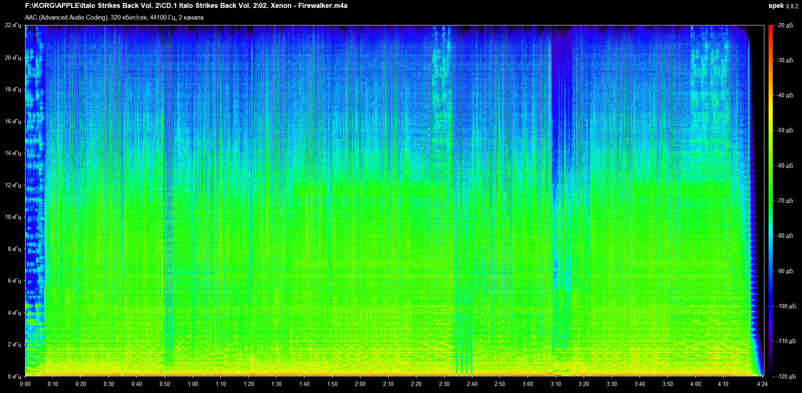Viewport: 802px width, 393px height.
Task: Click the -100 dB legend label
Action: pos(786,306)
